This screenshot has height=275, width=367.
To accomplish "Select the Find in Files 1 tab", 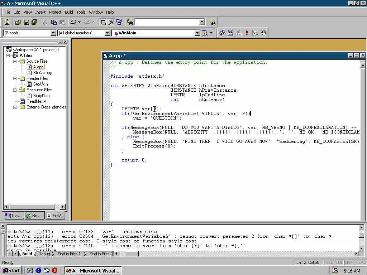I will pyautogui.click(x=69, y=254).
